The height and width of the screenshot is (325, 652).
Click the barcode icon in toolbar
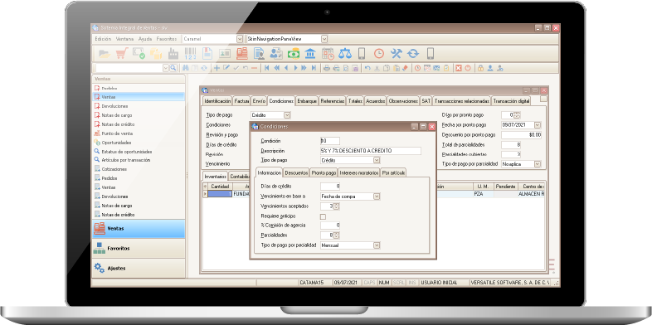point(190,54)
